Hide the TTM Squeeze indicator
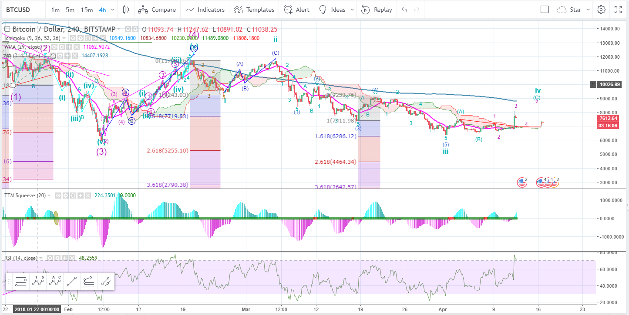This screenshot has width=629, height=315. coord(58,196)
